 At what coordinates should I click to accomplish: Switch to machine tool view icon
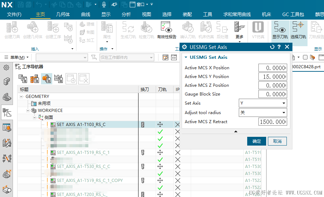[x=35, y=79]
